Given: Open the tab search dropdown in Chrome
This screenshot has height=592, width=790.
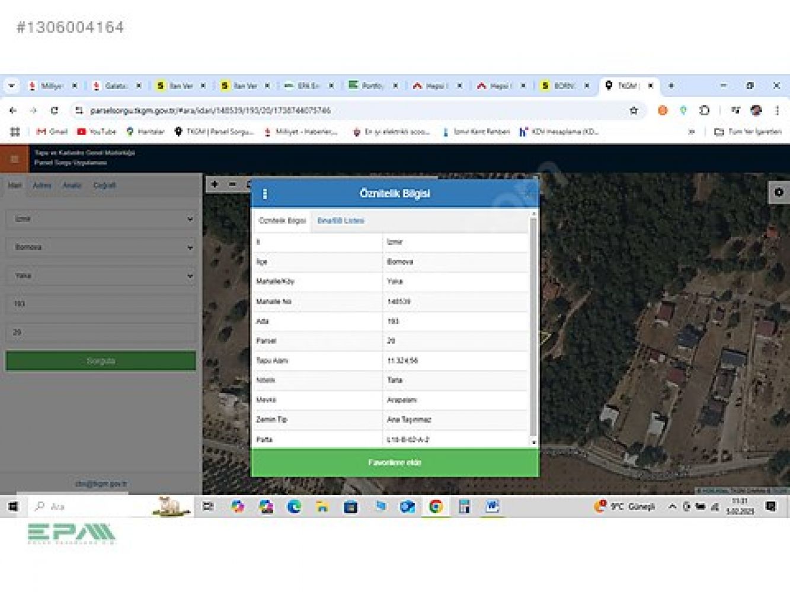Looking at the screenshot, I should tap(11, 86).
